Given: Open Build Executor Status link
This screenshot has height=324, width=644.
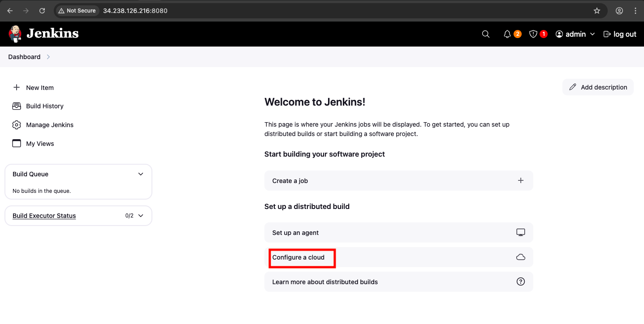Looking at the screenshot, I should (x=44, y=216).
